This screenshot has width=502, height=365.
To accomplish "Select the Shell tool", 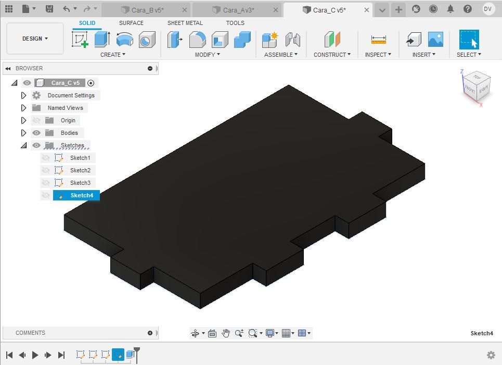I will coord(220,40).
